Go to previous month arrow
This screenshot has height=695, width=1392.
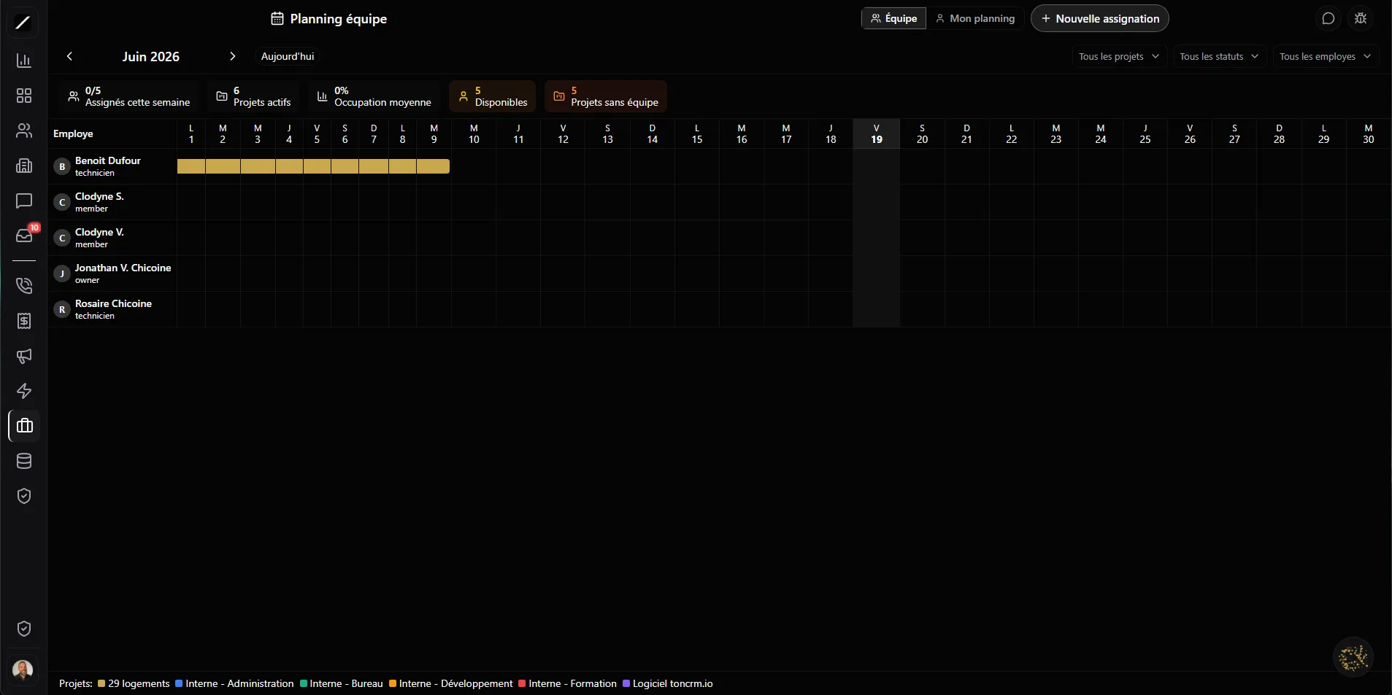click(x=69, y=56)
